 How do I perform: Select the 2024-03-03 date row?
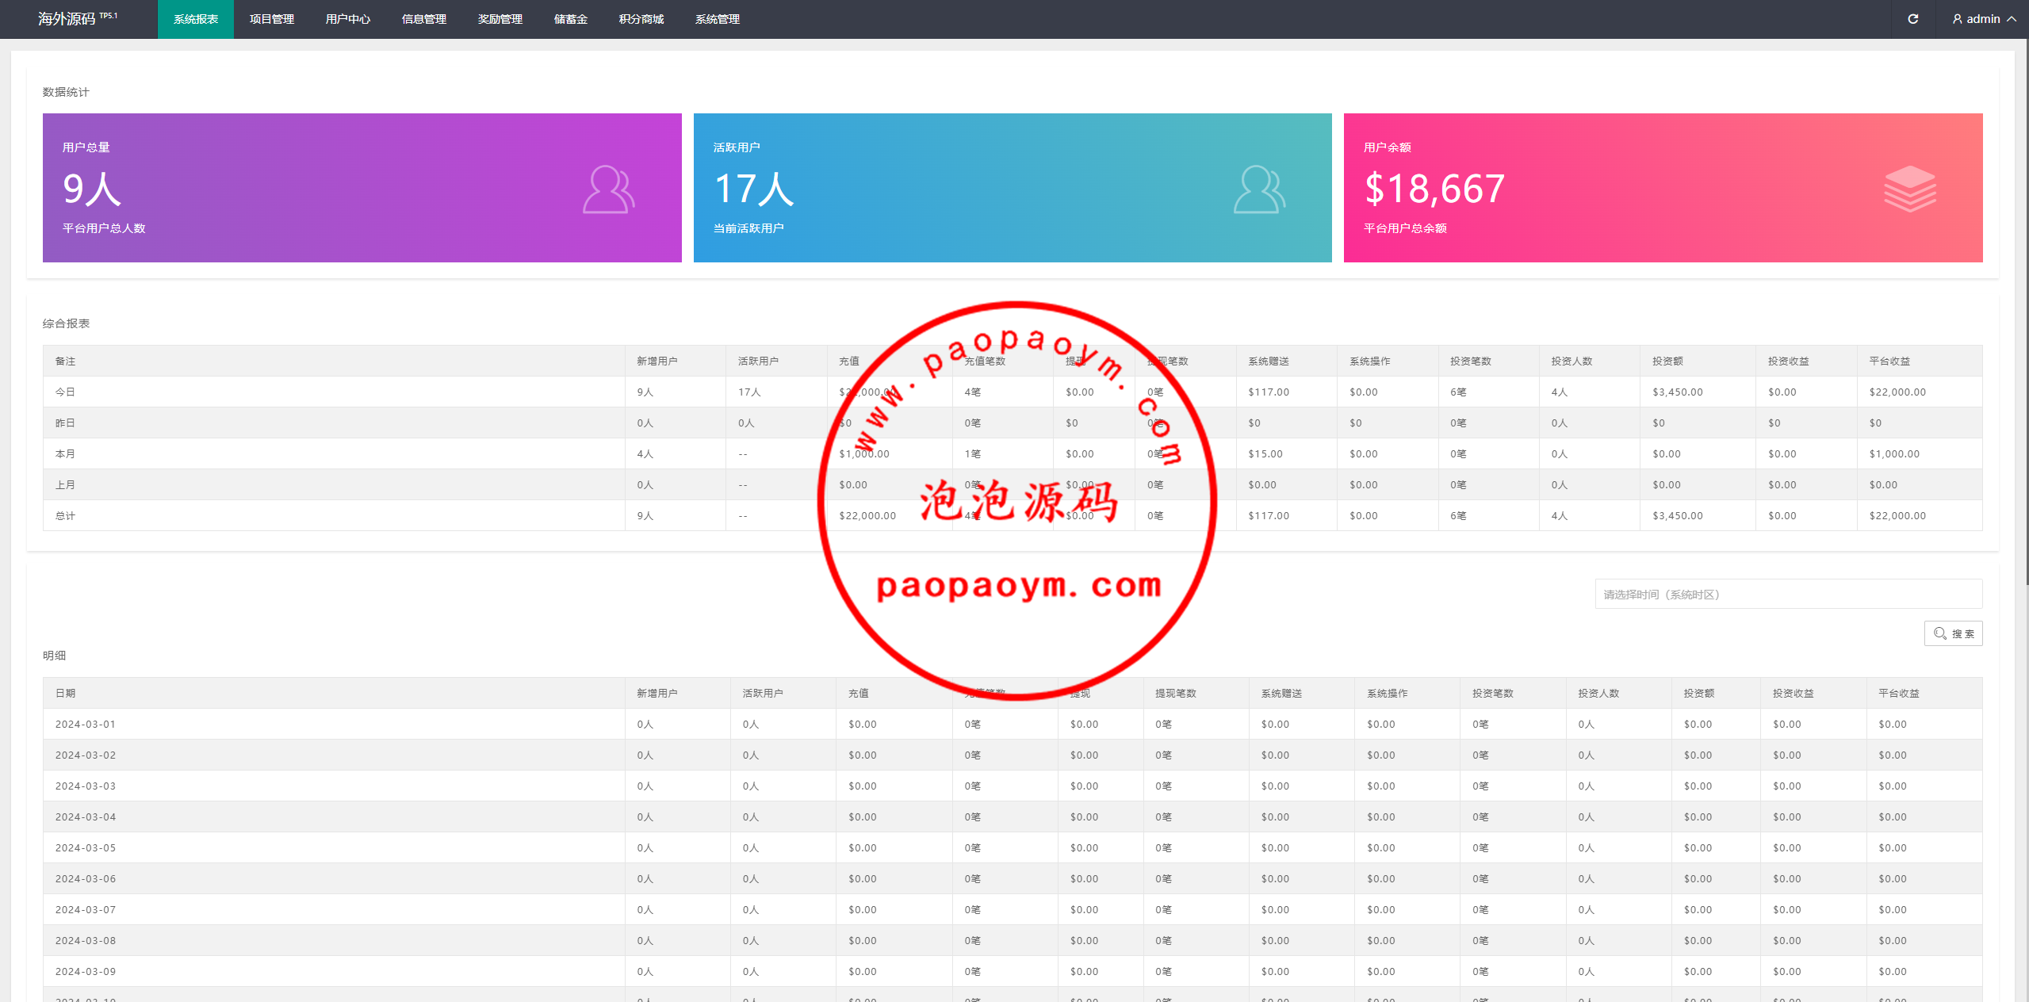pyautogui.click(x=1013, y=786)
